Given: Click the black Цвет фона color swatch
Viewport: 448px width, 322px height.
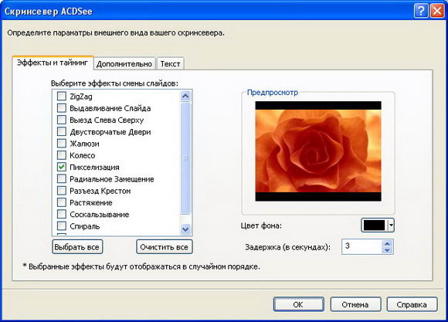Looking at the screenshot, I should click(x=374, y=225).
